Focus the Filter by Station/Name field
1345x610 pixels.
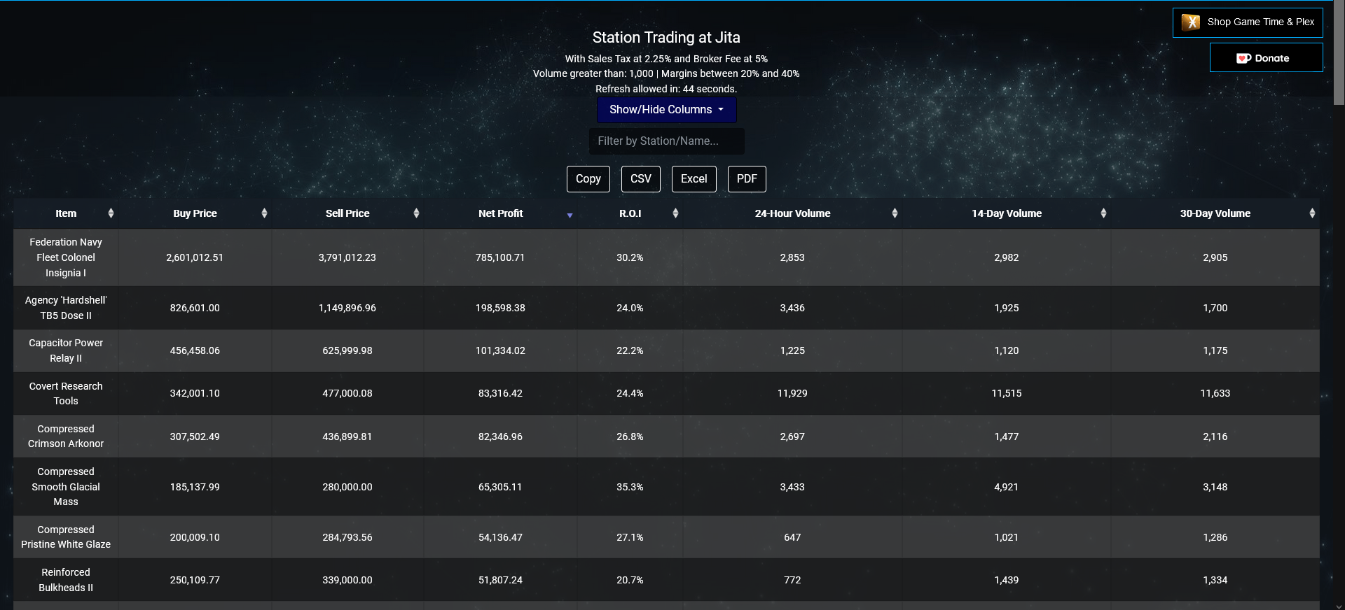[x=666, y=141]
